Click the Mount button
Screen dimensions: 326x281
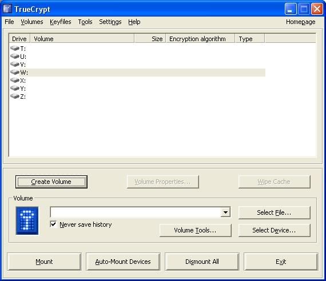tap(44, 262)
